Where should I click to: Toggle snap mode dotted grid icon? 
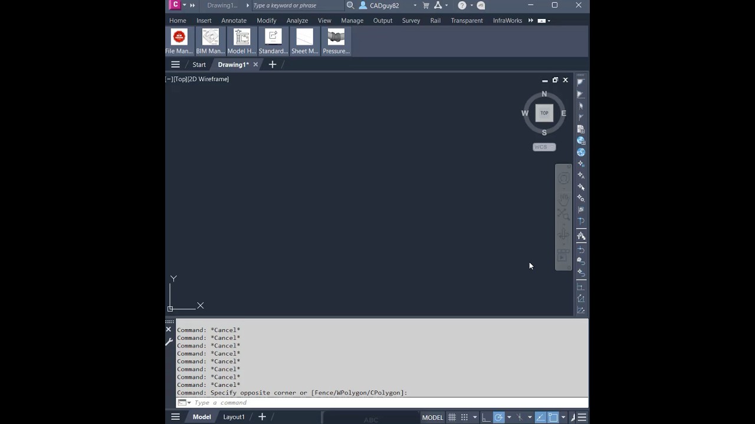(x=464, y=417)
